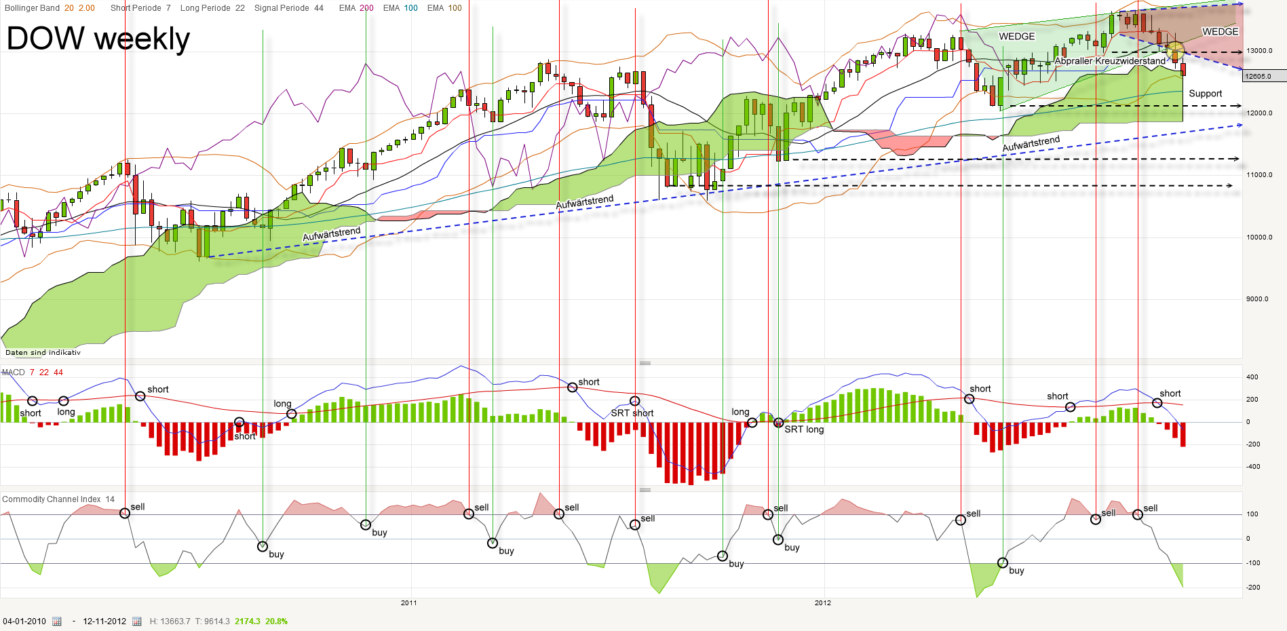
Task: Collapse the MACD panel using its divider handle
Action: (x=645, y=363)
